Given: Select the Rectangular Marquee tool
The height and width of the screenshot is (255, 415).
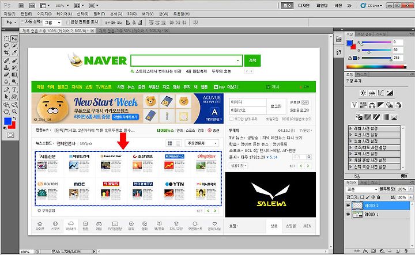Looking at the screenshot, I should pyautogui.click(x=6, y=39).
